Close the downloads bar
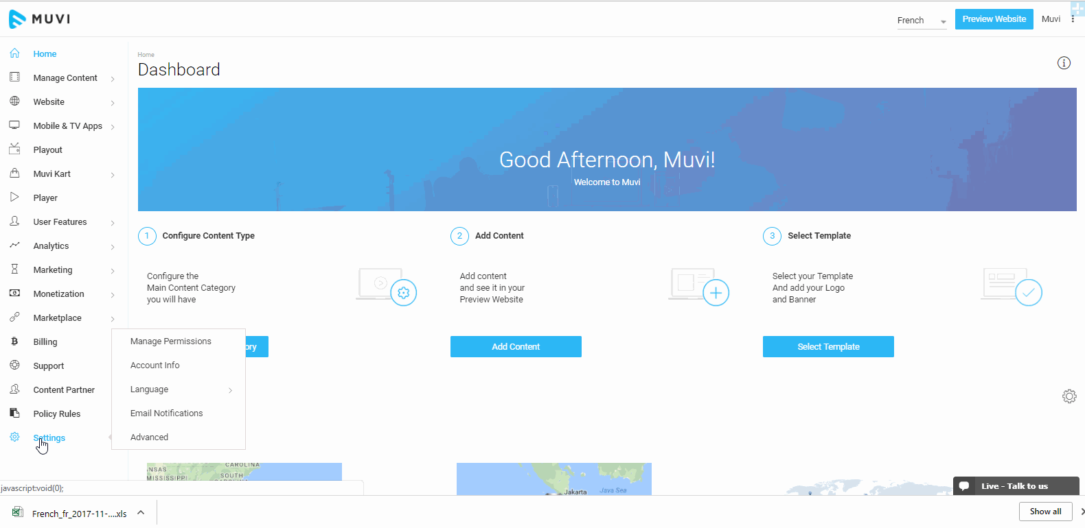The height and width of the screenshot is (528, 1085). click(1082, 512)
